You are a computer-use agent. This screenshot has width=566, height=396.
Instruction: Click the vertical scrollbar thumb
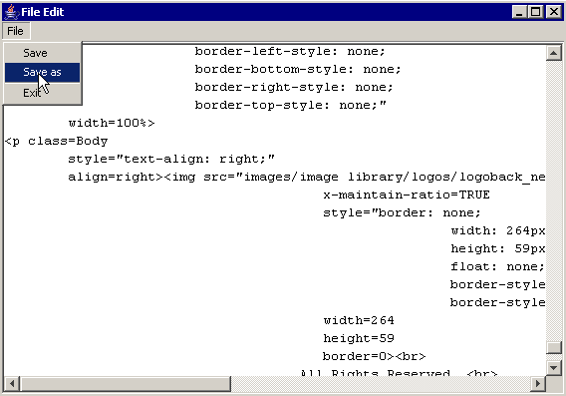click(553, 347)
